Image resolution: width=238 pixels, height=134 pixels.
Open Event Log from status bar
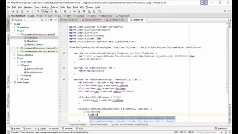[x=221, y=128]
